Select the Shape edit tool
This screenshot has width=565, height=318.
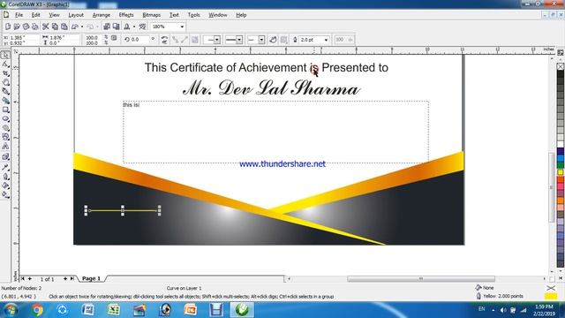click(5, 64)
